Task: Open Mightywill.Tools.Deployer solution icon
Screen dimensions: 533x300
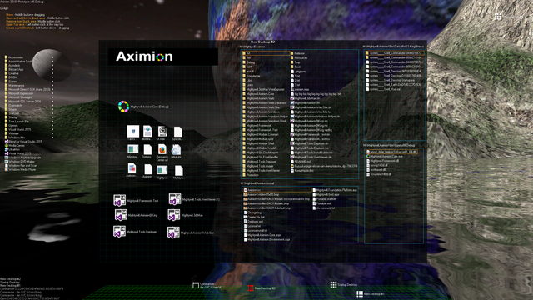Action: click(119, 232)
